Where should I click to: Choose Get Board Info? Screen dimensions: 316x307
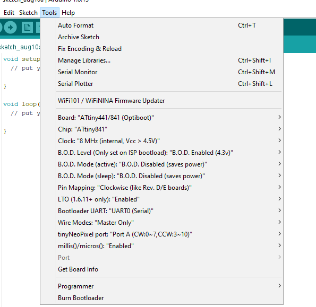click(x=161, y=269)
